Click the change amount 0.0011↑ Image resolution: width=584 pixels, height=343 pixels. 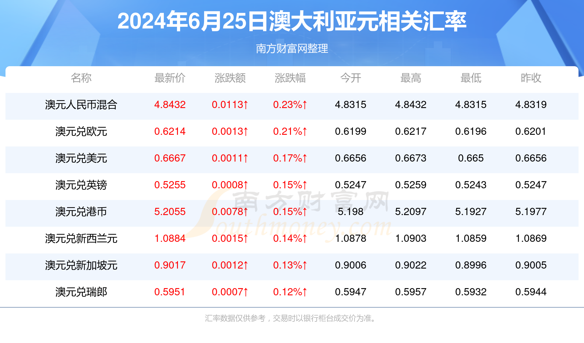click(230, 158)
